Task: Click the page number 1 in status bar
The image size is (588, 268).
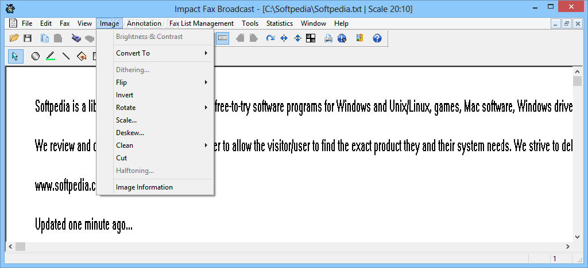Action: [555, 258]
